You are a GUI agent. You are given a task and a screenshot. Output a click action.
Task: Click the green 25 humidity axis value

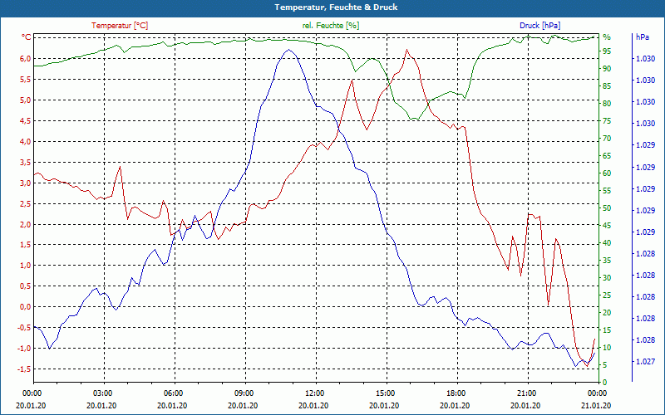pyautogui.click(x=607, y=295)
